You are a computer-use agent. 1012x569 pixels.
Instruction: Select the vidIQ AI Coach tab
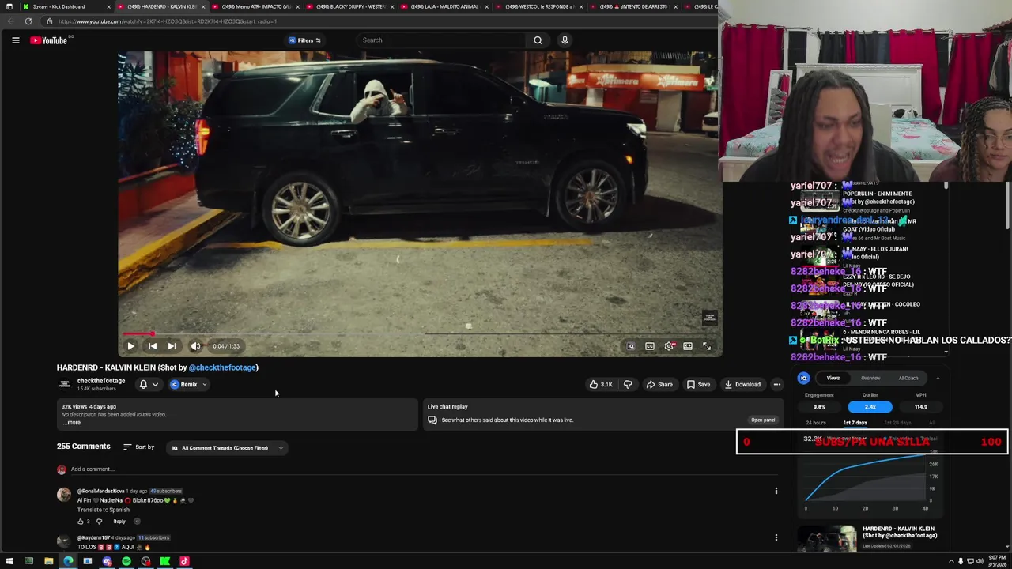pos(908,379)
